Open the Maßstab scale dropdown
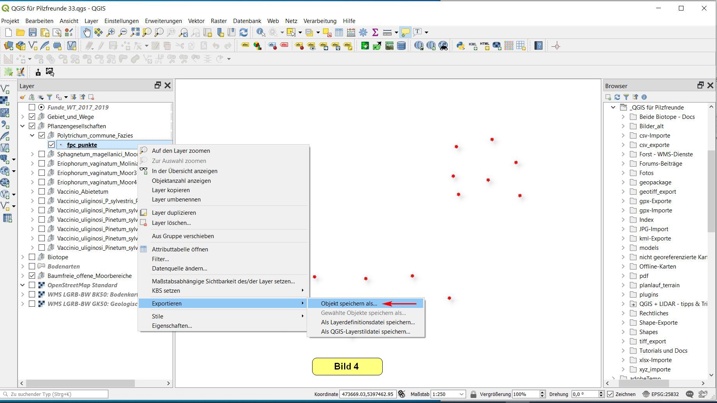 click(461, 394)
